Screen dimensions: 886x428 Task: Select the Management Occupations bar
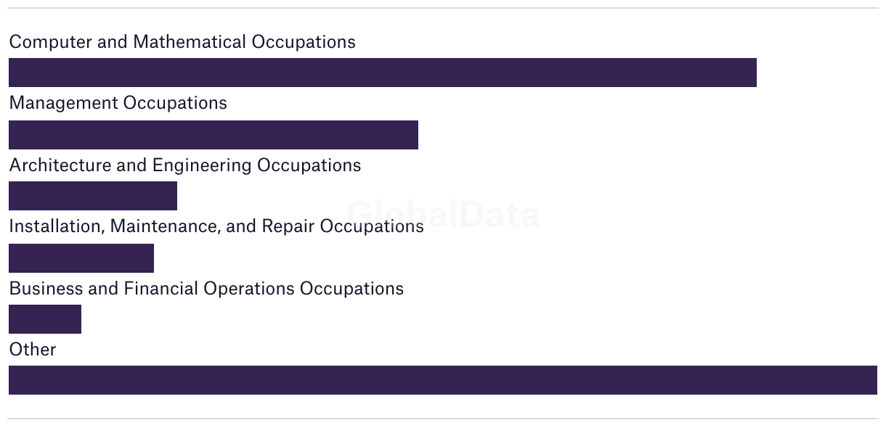coord(214,135)
